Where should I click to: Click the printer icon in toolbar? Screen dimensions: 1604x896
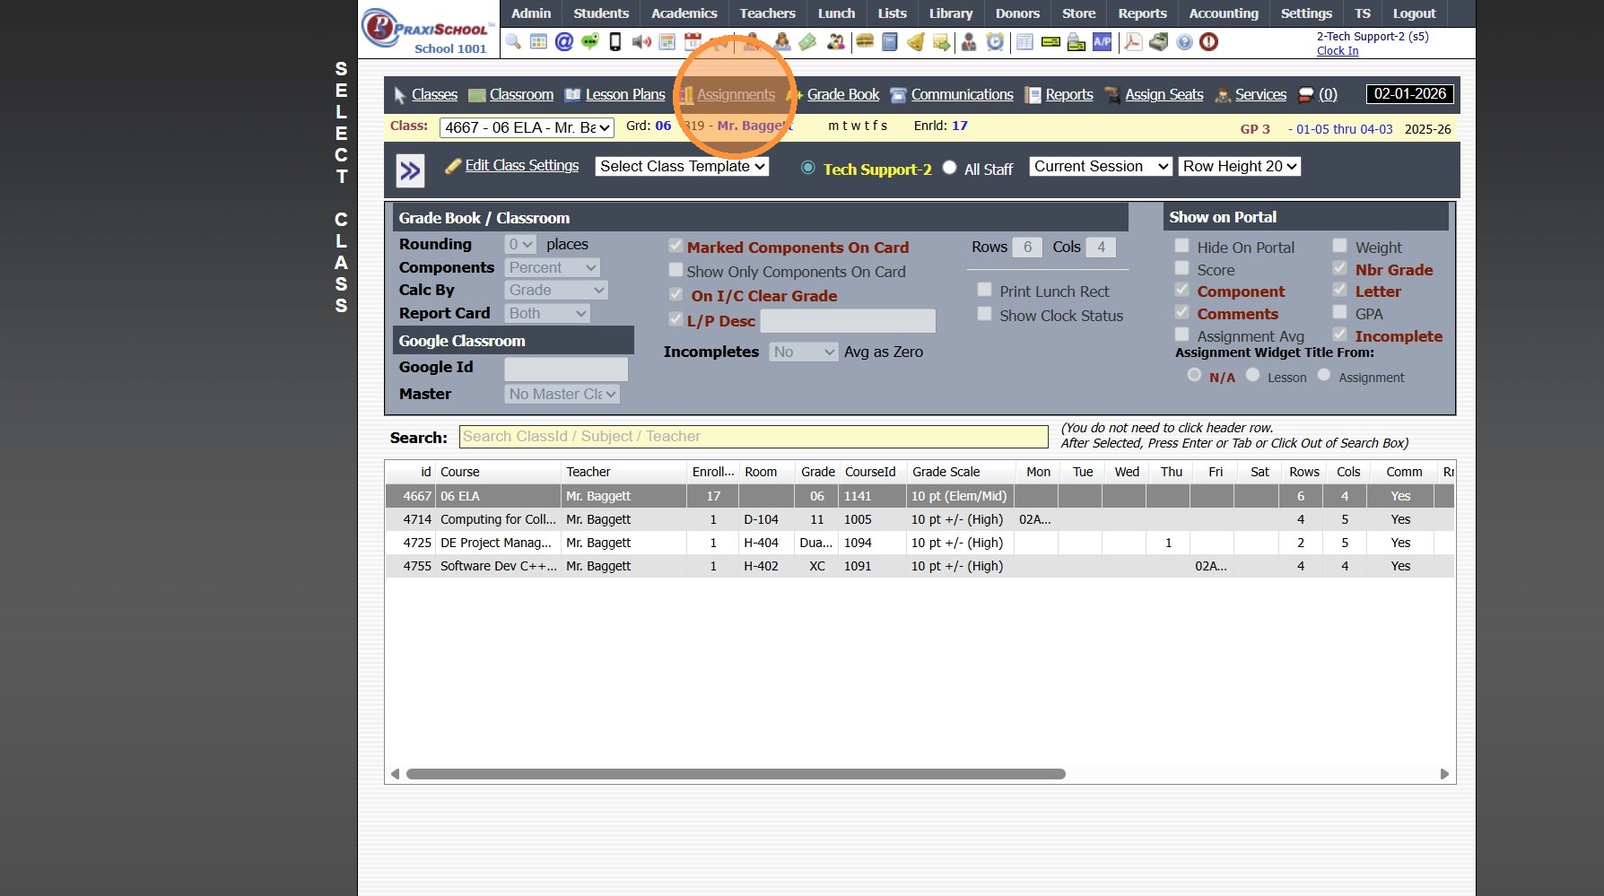(x=1077, y=42)
